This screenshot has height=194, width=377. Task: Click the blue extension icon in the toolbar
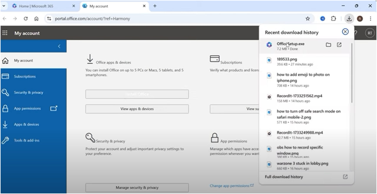tap(323, 19)
